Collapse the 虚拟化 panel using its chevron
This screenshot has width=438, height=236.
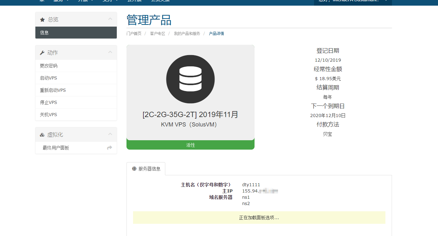coord(110,134)
